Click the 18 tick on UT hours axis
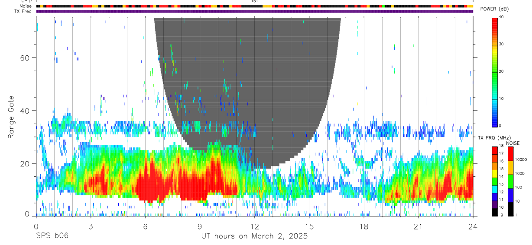The image size is (532, 245). 364,226
